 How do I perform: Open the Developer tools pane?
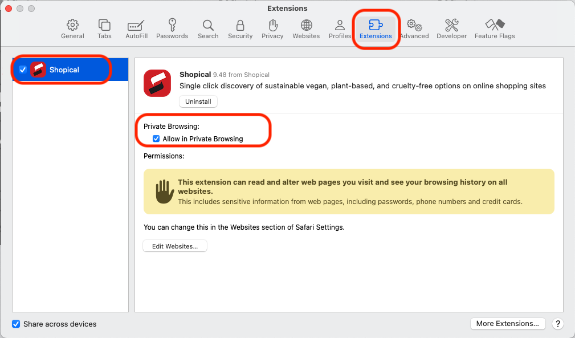(451, 29)
